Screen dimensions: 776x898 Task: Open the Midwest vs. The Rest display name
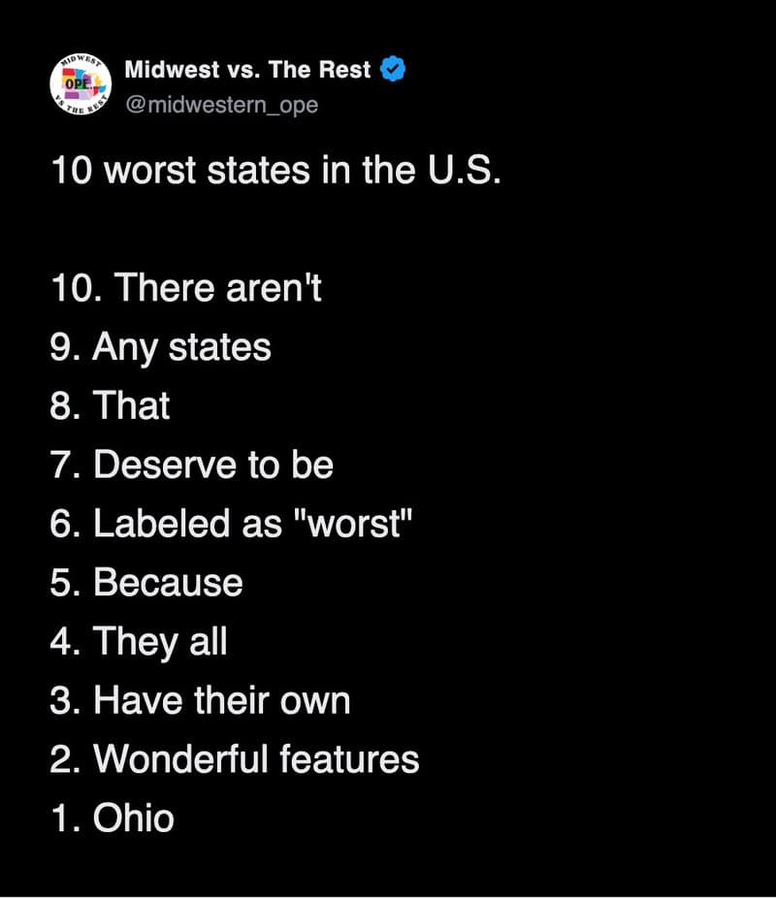248,71
